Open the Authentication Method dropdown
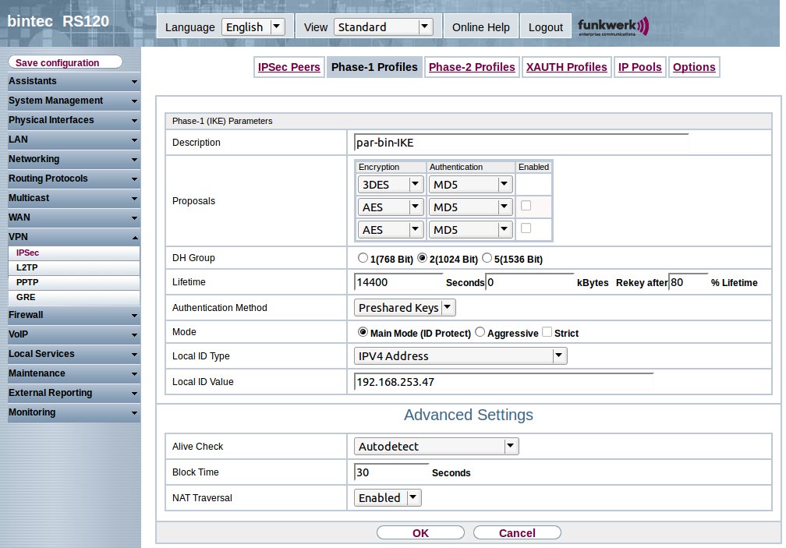The height and width of the screenshot is (548, 786). click(x=405, y=308)
